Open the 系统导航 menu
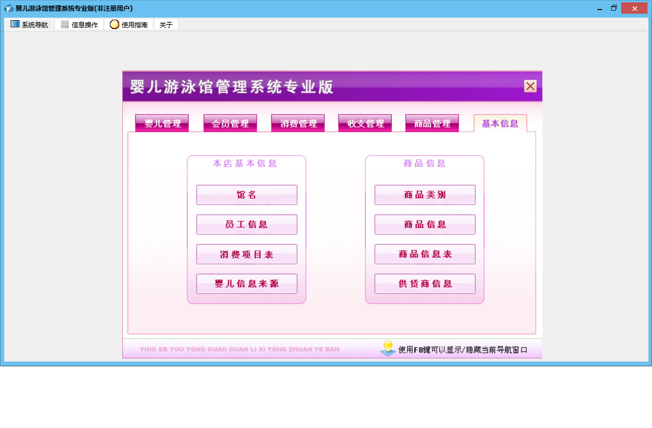The width and height of the screenshot is (652, 428). (29, 24)
